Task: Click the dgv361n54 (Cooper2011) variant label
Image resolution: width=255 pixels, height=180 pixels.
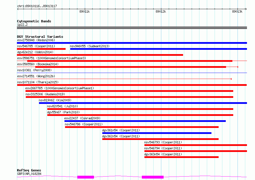Action: [121, 130]
